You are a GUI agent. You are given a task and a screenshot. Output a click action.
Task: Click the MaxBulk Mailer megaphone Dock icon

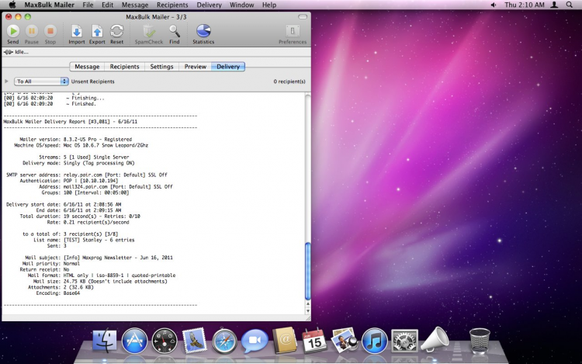(435, 339)
